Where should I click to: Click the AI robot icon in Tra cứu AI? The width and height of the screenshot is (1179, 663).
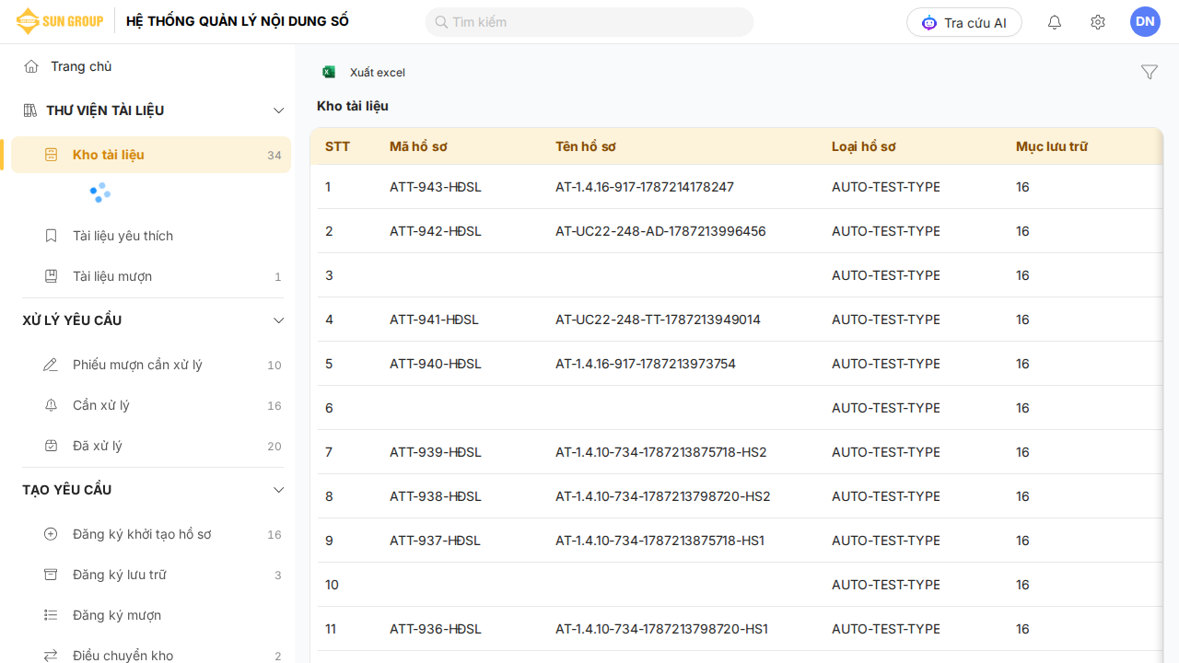929,23
